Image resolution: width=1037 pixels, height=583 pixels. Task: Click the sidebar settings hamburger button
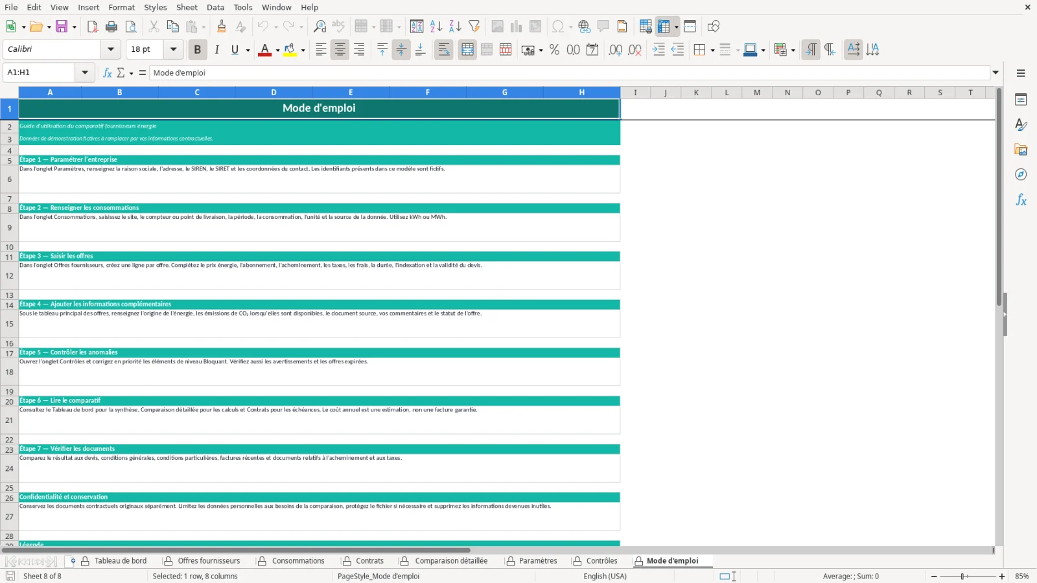pyautogui.click(x=1021, y=73)
